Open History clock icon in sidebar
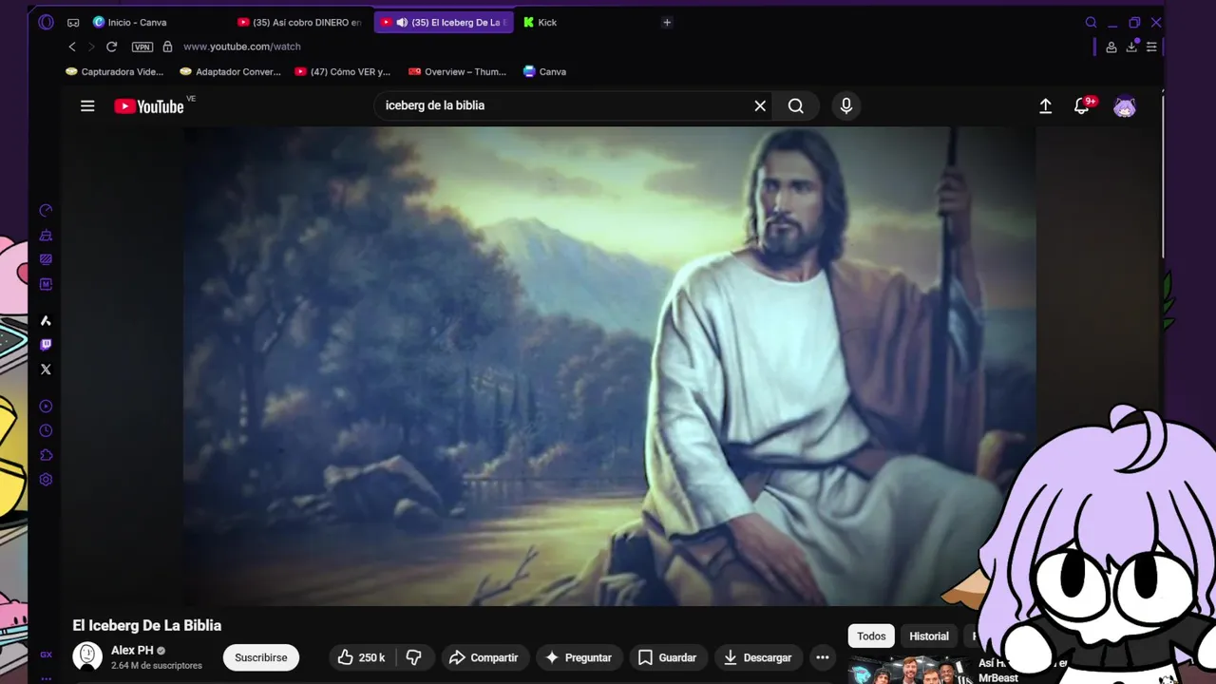The height and width of the screenshot is (684, 1216). 46,430
